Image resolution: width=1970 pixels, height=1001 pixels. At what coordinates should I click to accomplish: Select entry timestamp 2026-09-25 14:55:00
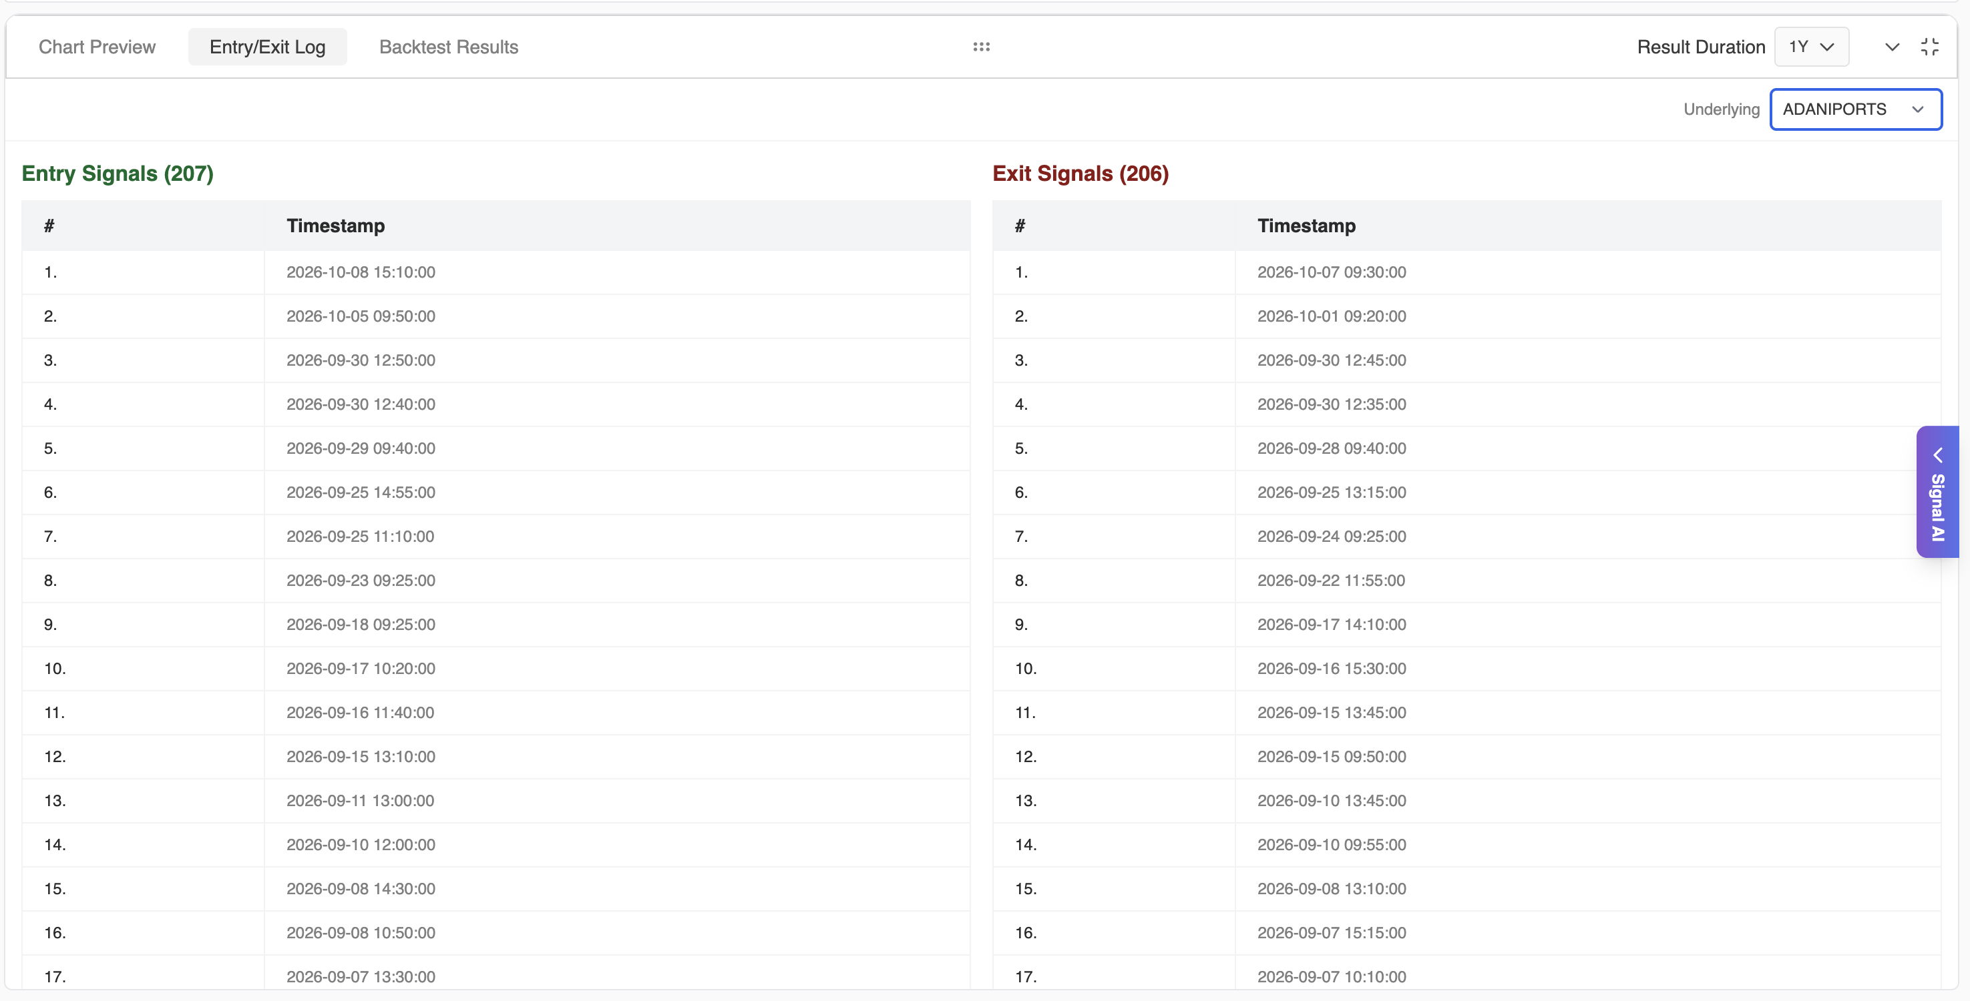point(361,492)
